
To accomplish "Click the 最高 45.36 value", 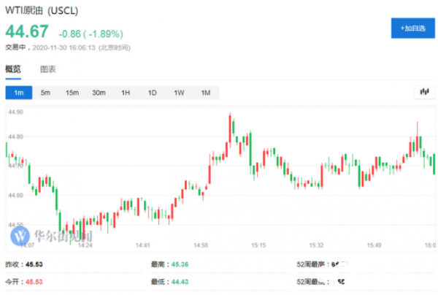I will [x=182, y=266].
